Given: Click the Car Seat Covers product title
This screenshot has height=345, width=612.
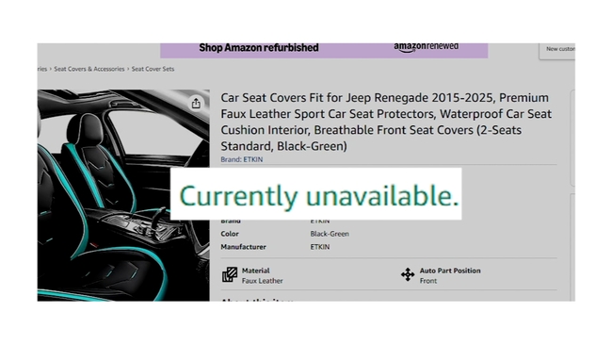Looking at the screenshot, I should click(386, 122).
